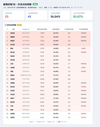Click the 29/43 call count cell

42,117
